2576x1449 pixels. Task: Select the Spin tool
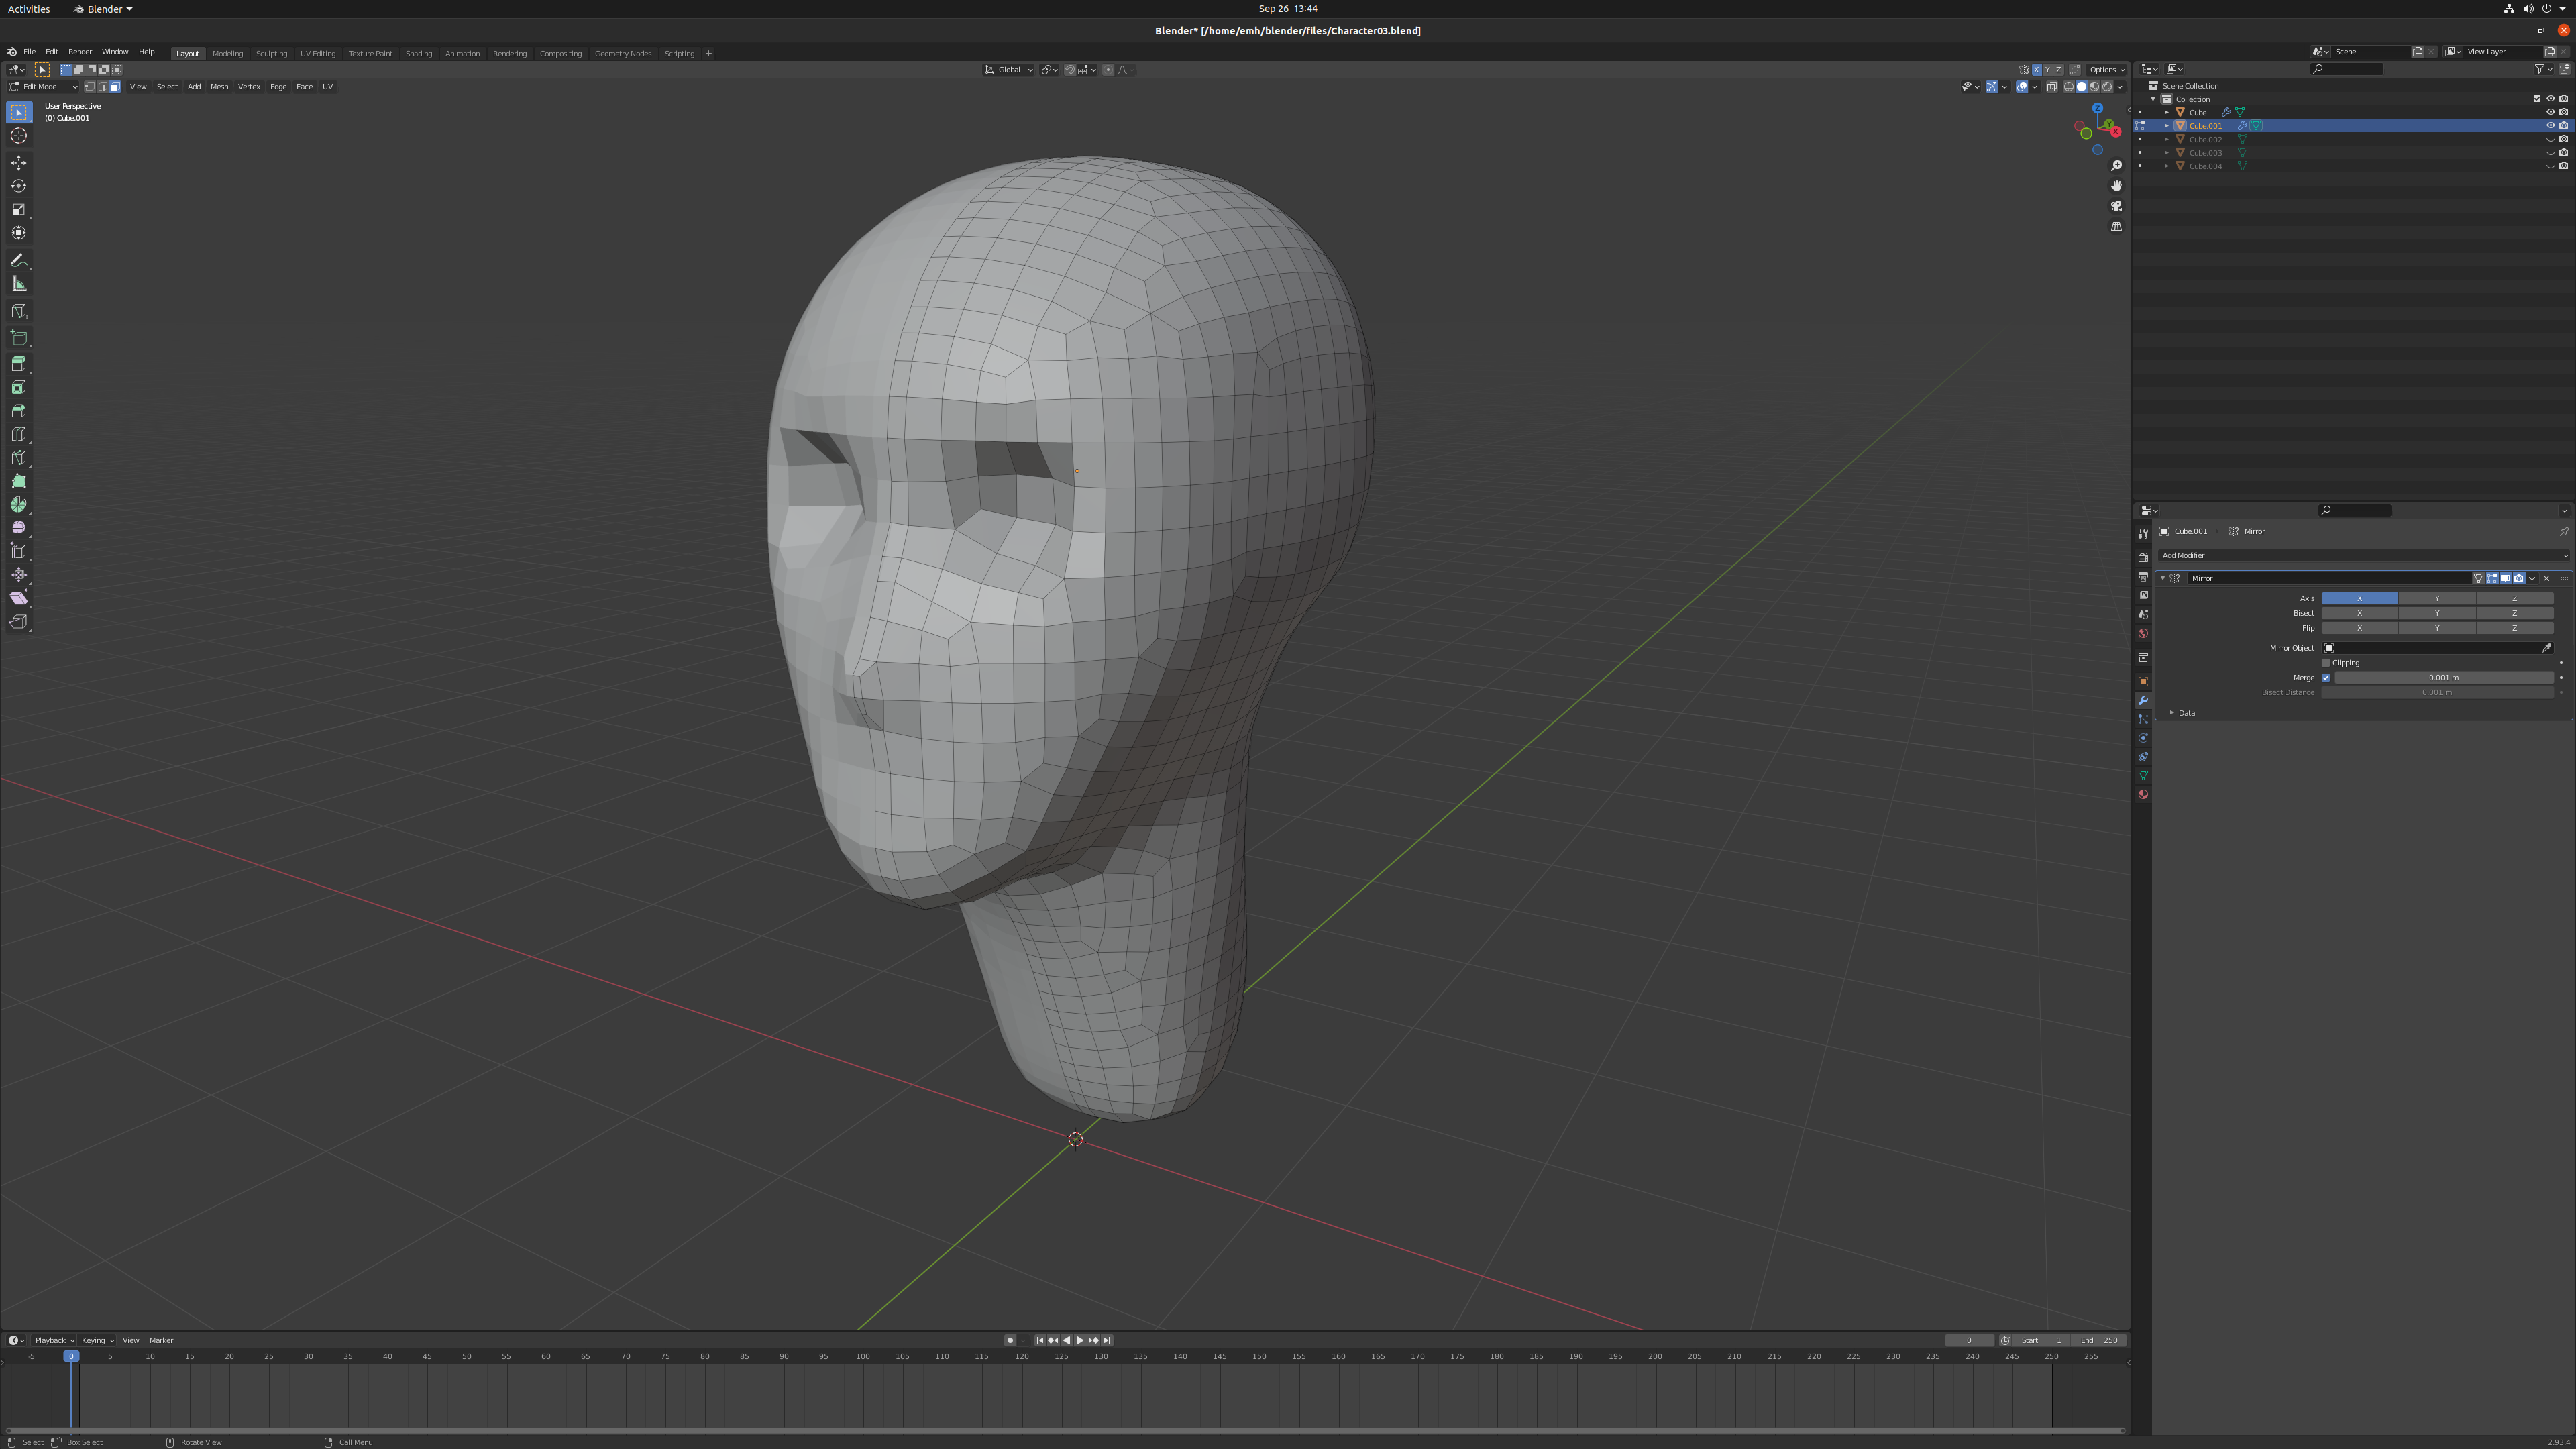coord(19,505)
